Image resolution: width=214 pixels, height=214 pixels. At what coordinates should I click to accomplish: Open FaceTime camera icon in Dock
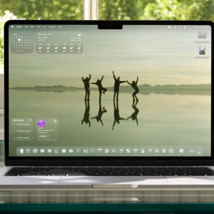[x=71, y=151]
